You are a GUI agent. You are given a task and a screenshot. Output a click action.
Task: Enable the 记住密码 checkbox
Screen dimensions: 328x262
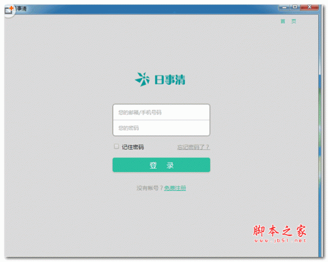[116, 147]
